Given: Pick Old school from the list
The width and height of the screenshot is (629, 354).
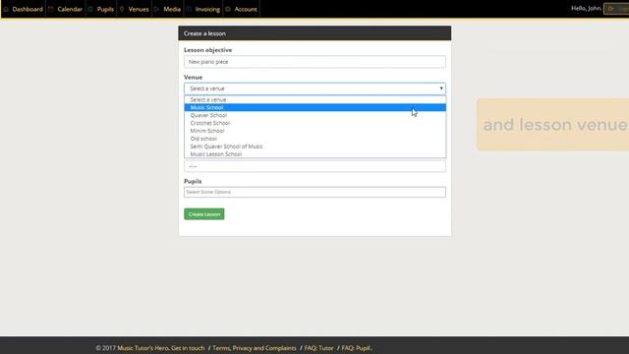Looking at the screenshot, I should point(314,139).
